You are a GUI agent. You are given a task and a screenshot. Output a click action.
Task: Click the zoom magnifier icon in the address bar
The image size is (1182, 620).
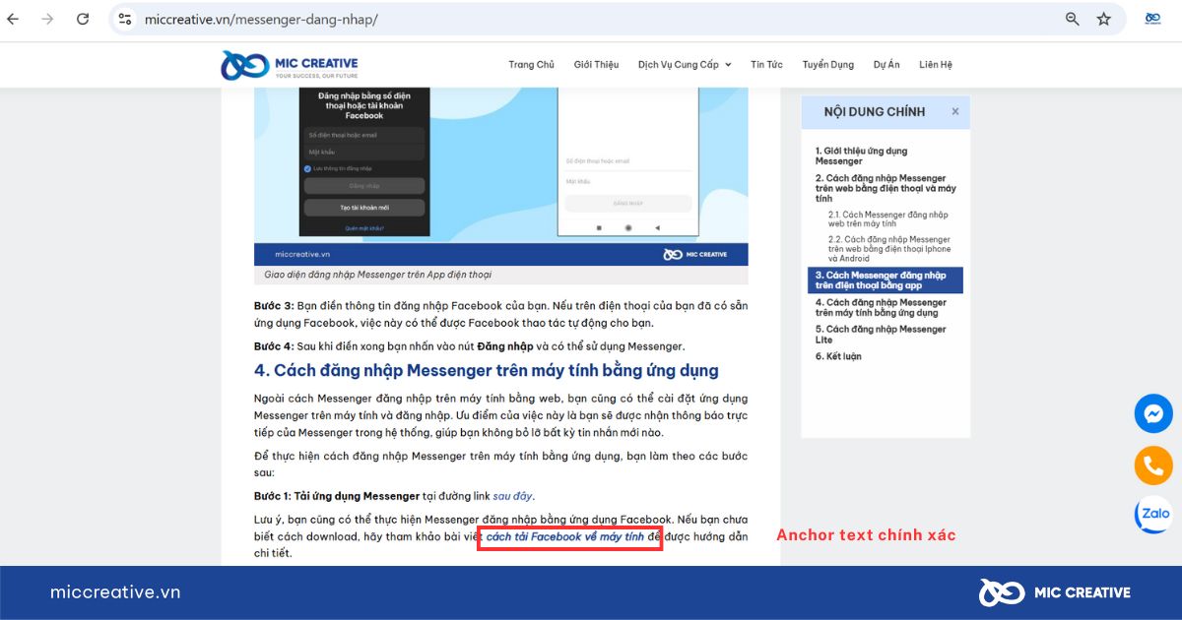pyautogui.click(x=1073, y=19)
